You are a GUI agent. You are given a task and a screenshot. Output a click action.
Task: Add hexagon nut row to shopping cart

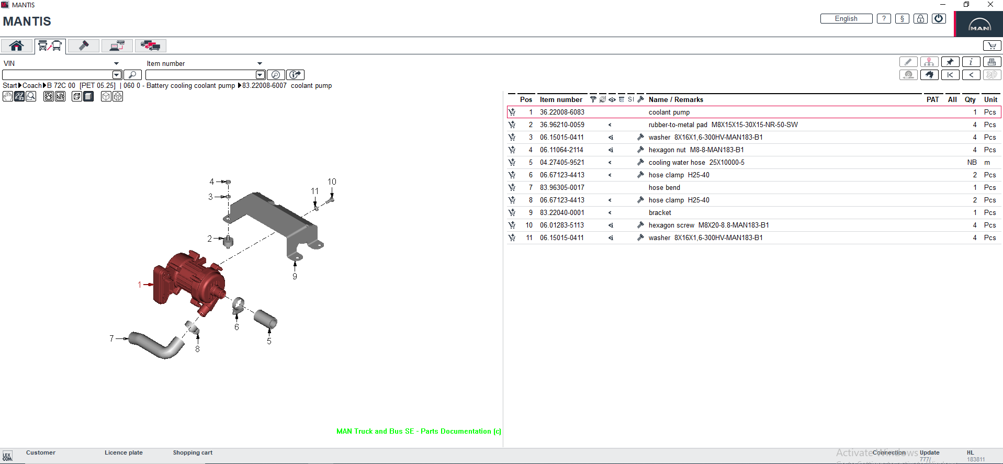click(512, 150)
